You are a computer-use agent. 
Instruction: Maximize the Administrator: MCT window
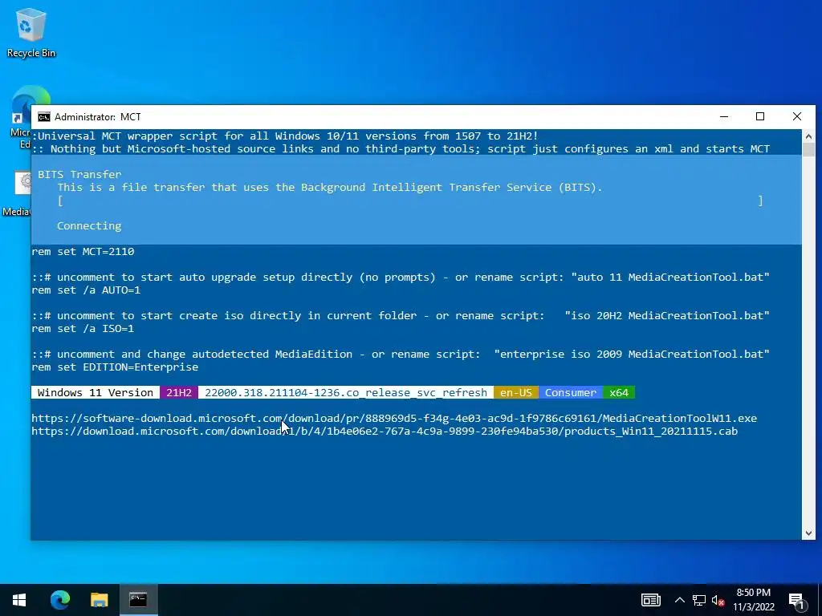point(760,117)
